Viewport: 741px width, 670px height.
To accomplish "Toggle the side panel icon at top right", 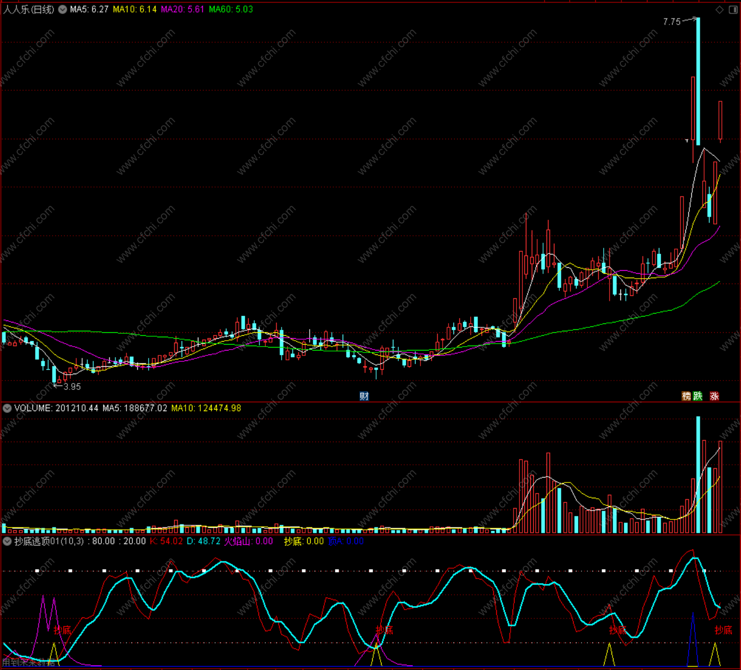I will (733, 9).
